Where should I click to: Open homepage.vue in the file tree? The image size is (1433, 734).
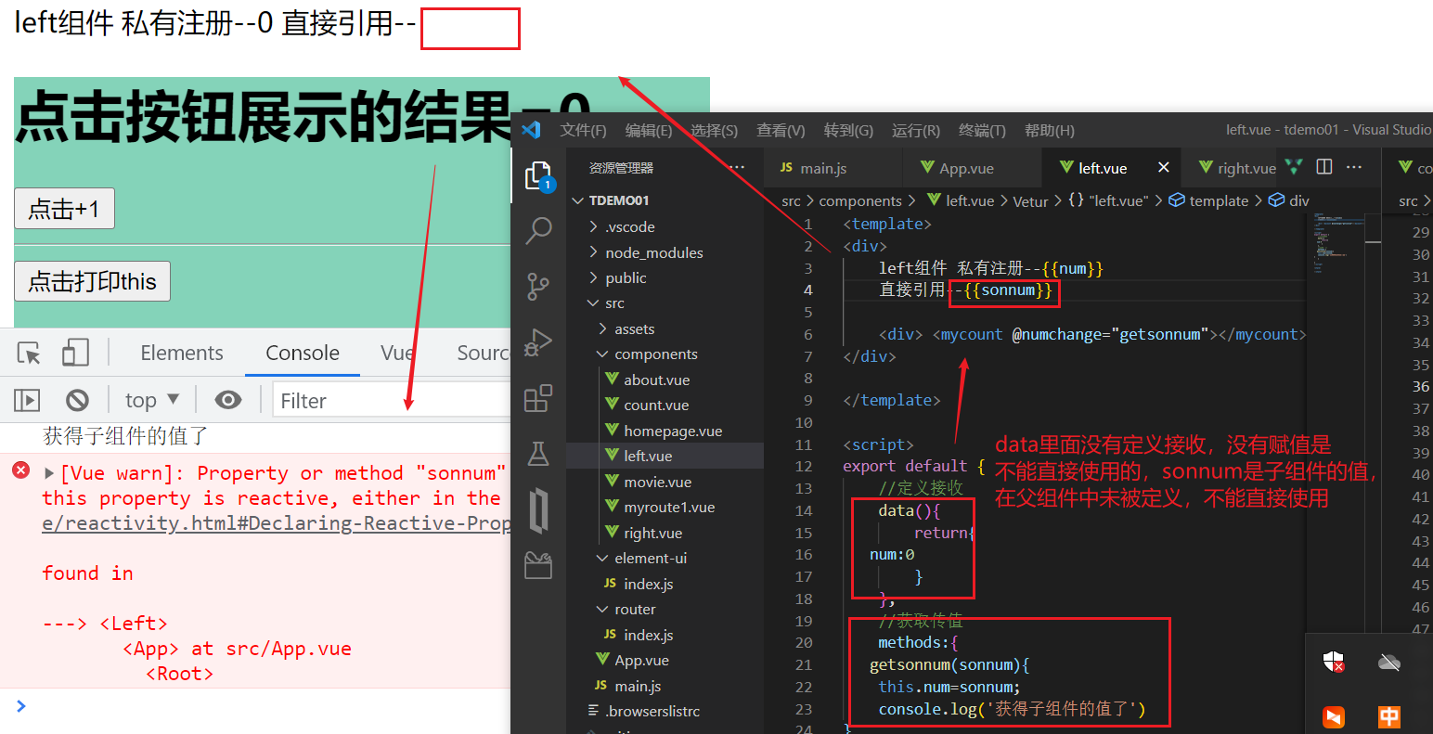(x=673, y=431)
